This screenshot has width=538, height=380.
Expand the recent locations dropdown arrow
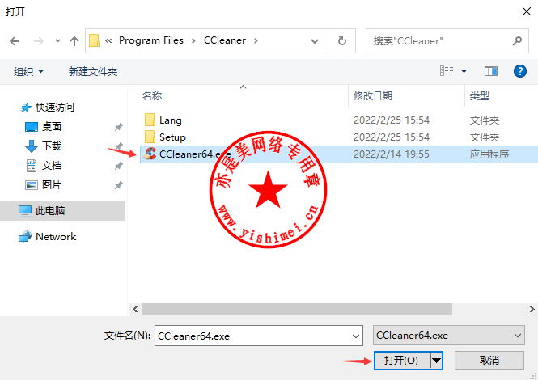[57, 41]
